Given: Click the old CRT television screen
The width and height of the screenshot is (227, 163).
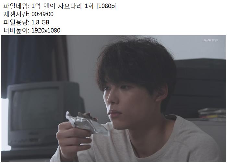Looking at the screenshot, I should click(35, 109).
